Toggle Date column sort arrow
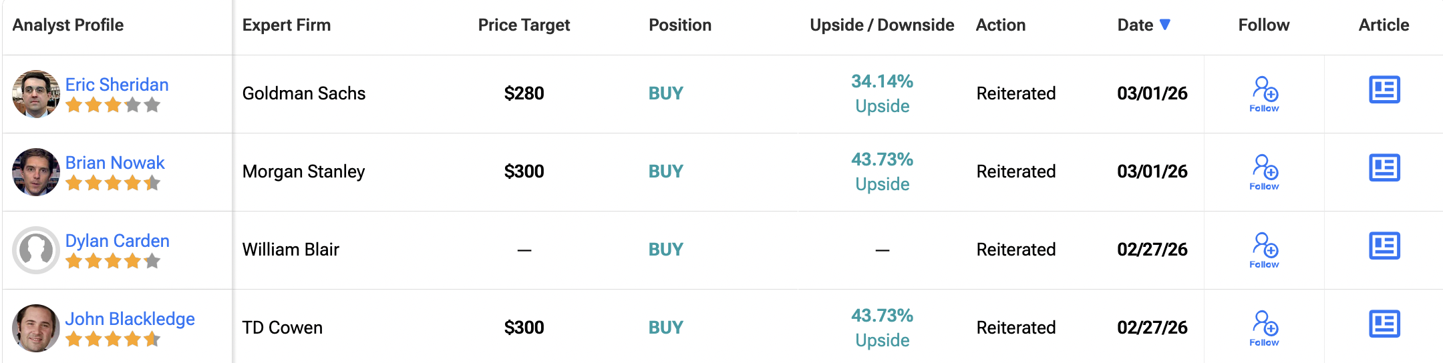This screenshot has height=363, width=1443. pyautogui.click(x=1165, y=25)
